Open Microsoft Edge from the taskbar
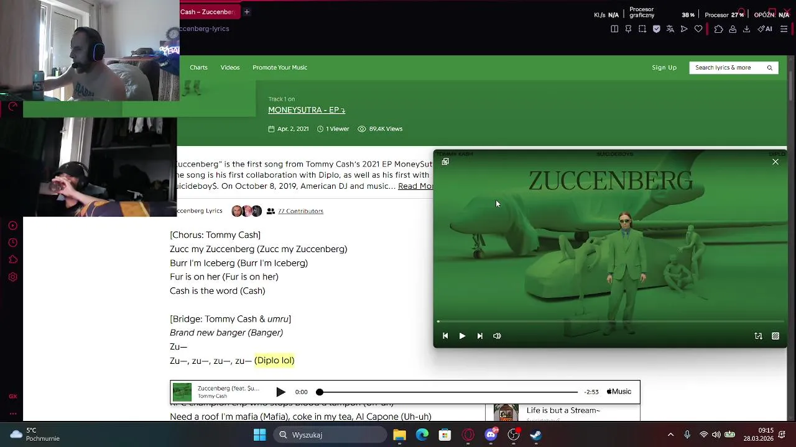 click(422, 435)
